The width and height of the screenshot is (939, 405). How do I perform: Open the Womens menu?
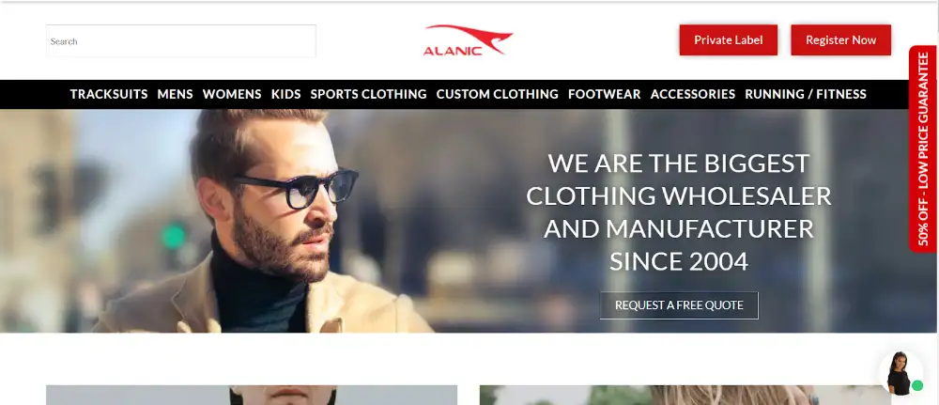(232, 94)
